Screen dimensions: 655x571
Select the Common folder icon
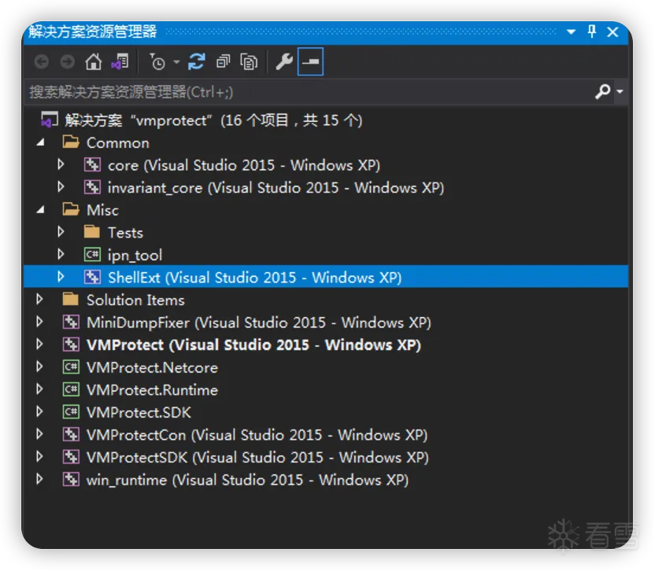tap(71, 142)
